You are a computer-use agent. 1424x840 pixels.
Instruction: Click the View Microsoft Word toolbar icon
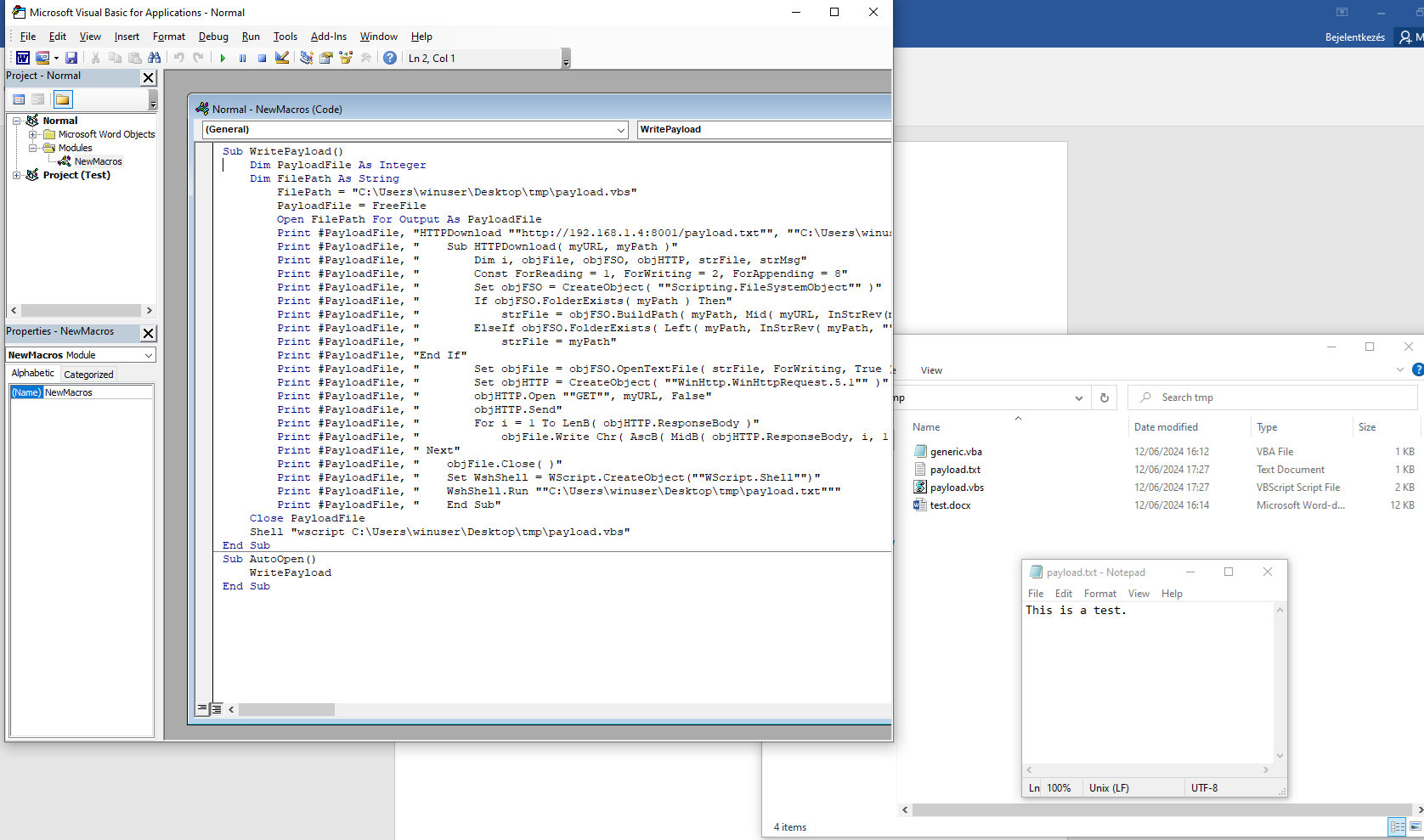pyautogui.click(x=23, y=58)
